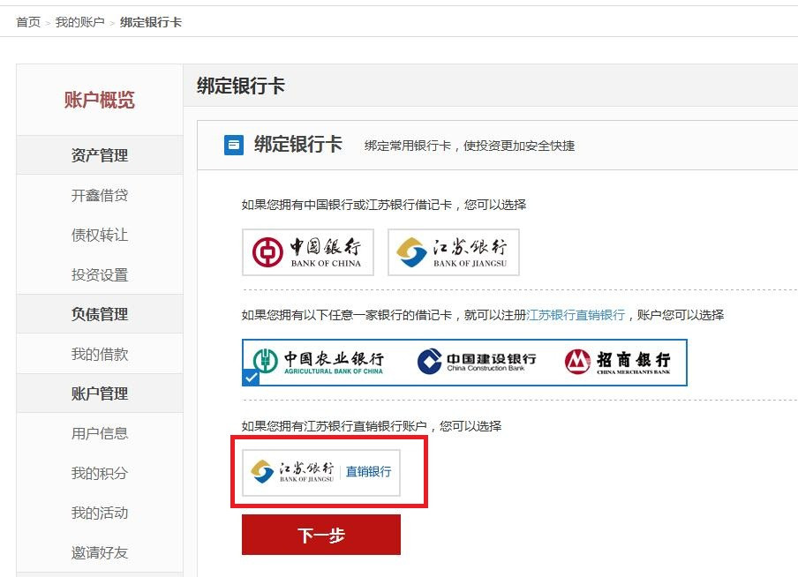Open 我的积分 sidebar item

click(100, 473)
